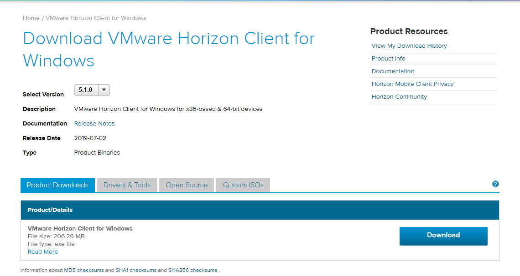520x276 pixels.
Task: Click the bold VMware Horizon Client for Windows product name
Action: tap(80, 228)
